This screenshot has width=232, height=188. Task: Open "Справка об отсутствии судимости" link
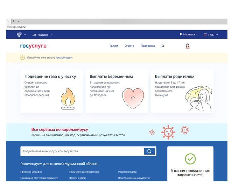tap(39, 178)
